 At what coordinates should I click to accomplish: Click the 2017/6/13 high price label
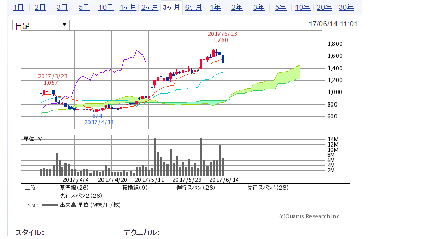click(x=222, y=37)
